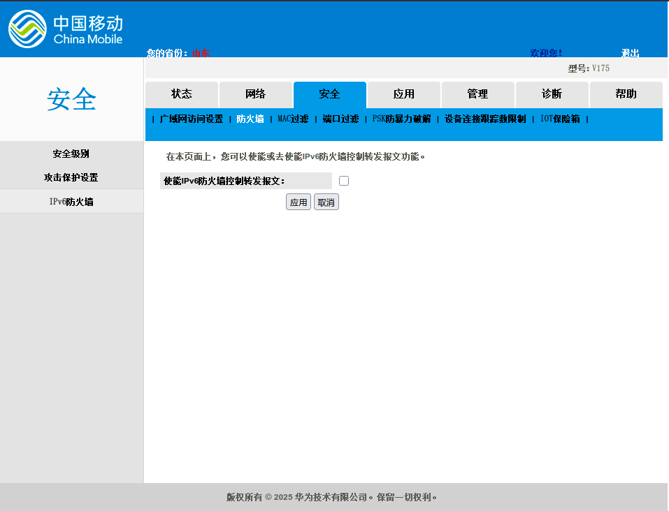Select the 安全 security tab
Image resolution: width=669 pixels, height=511 pixels.
click(x=329, y=94)
